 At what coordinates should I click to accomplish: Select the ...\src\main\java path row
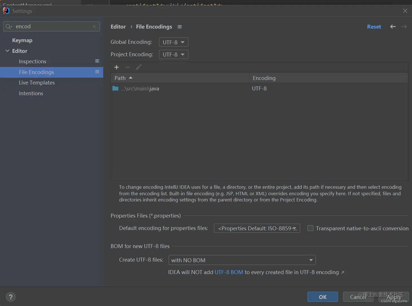click(259, 88)
